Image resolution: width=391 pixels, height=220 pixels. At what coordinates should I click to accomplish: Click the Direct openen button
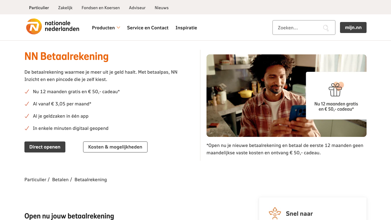(45, 147)
